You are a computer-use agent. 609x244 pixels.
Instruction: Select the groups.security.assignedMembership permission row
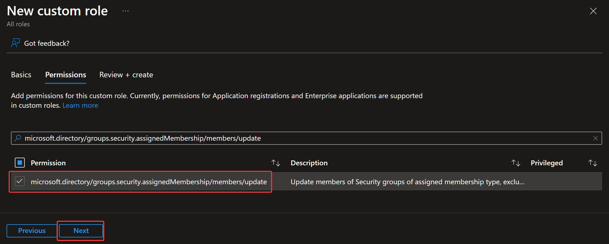point(149,182)
